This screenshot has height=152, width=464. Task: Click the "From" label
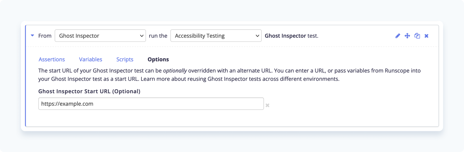(45, 36)
